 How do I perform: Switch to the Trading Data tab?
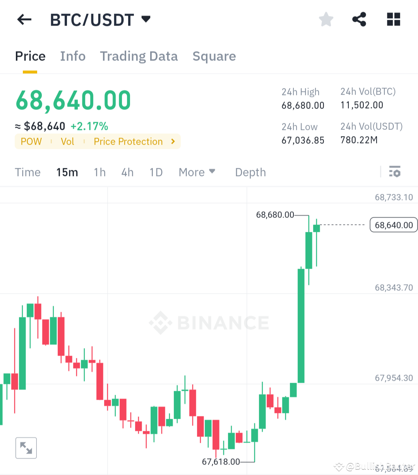point(139,56)
